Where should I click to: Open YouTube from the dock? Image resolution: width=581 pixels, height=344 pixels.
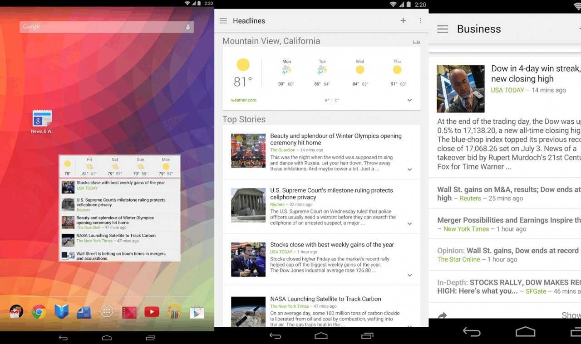click(152, 311)
